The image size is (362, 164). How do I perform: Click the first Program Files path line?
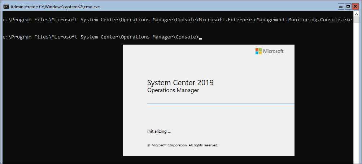(100, 19)
